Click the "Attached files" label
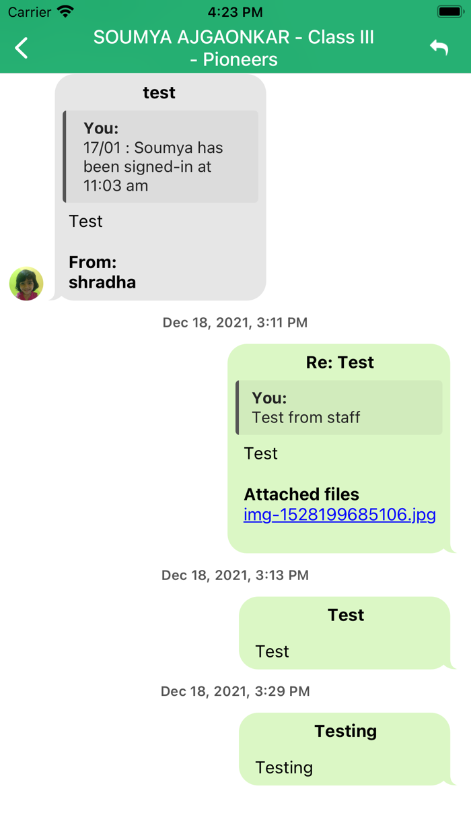471x838 pixels. [x=301, y=494]
